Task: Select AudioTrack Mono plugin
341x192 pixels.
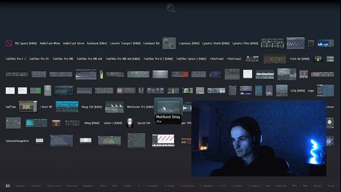Action: coord(50,43)
